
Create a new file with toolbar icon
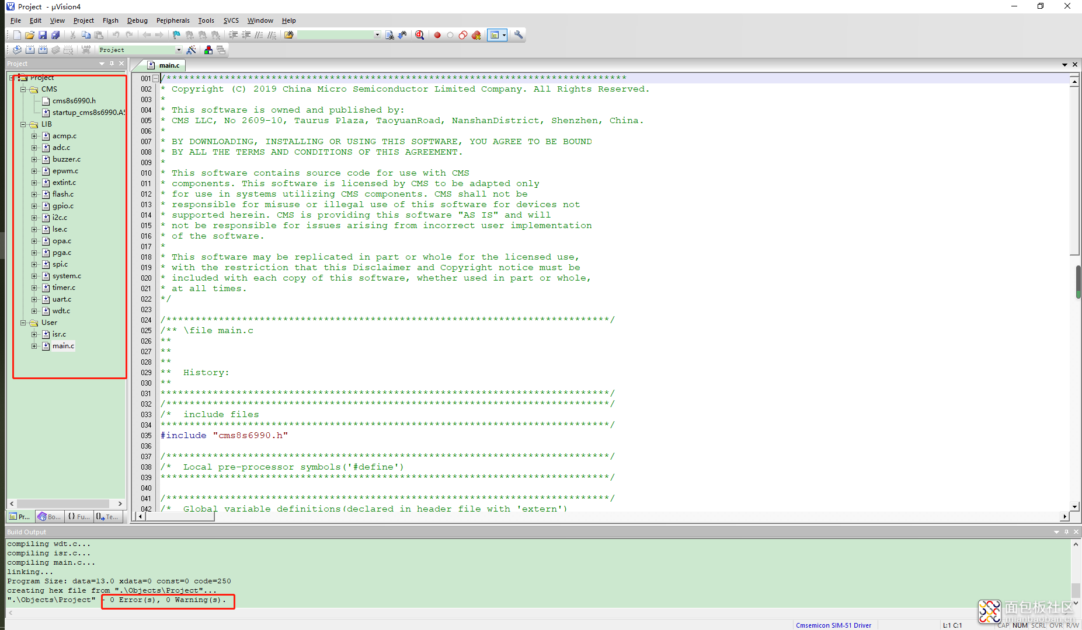point(17,35)
